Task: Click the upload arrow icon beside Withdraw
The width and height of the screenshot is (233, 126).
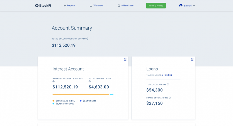Action: tap(91, 6)
